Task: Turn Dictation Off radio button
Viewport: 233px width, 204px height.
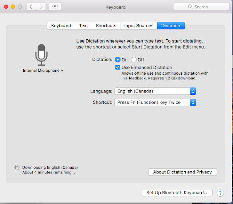Action: [134, 60]
